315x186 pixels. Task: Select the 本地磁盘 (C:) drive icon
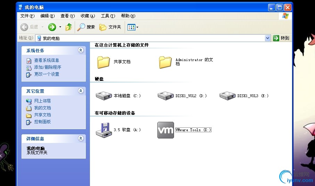point(103,96)
